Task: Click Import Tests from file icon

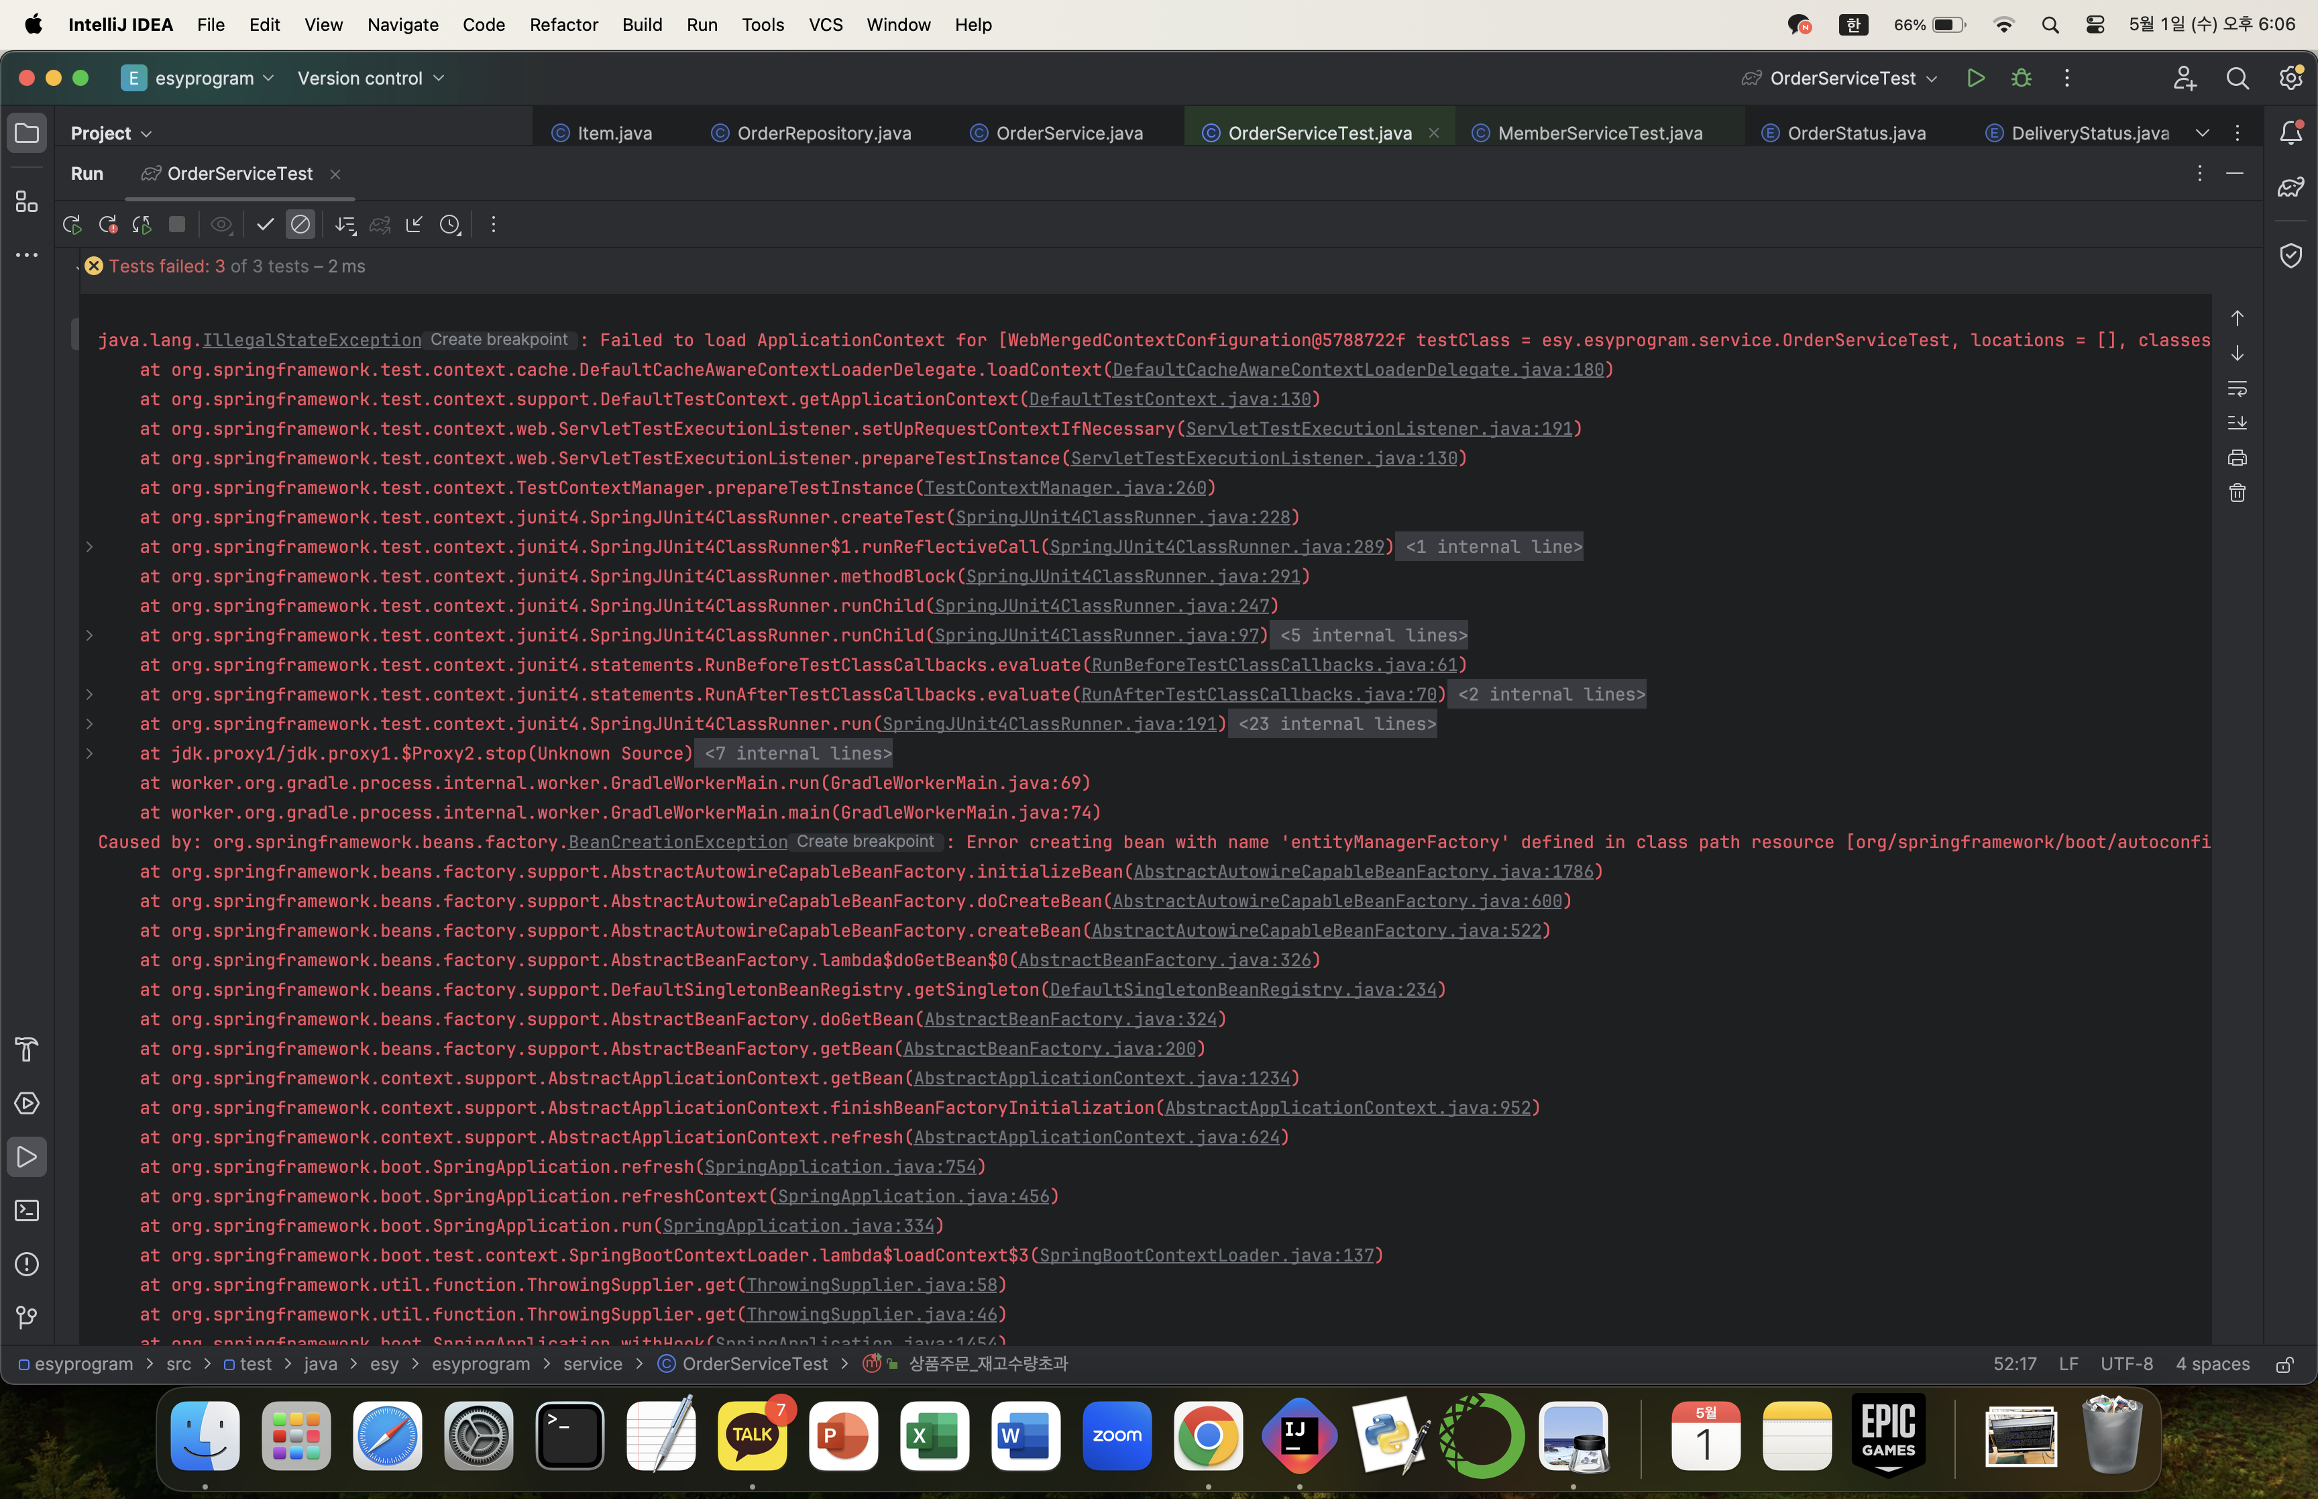Action: pyautogui.click(x=415, y=225)
